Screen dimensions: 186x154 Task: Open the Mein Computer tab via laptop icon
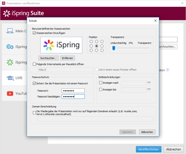(x=10, y=31)
